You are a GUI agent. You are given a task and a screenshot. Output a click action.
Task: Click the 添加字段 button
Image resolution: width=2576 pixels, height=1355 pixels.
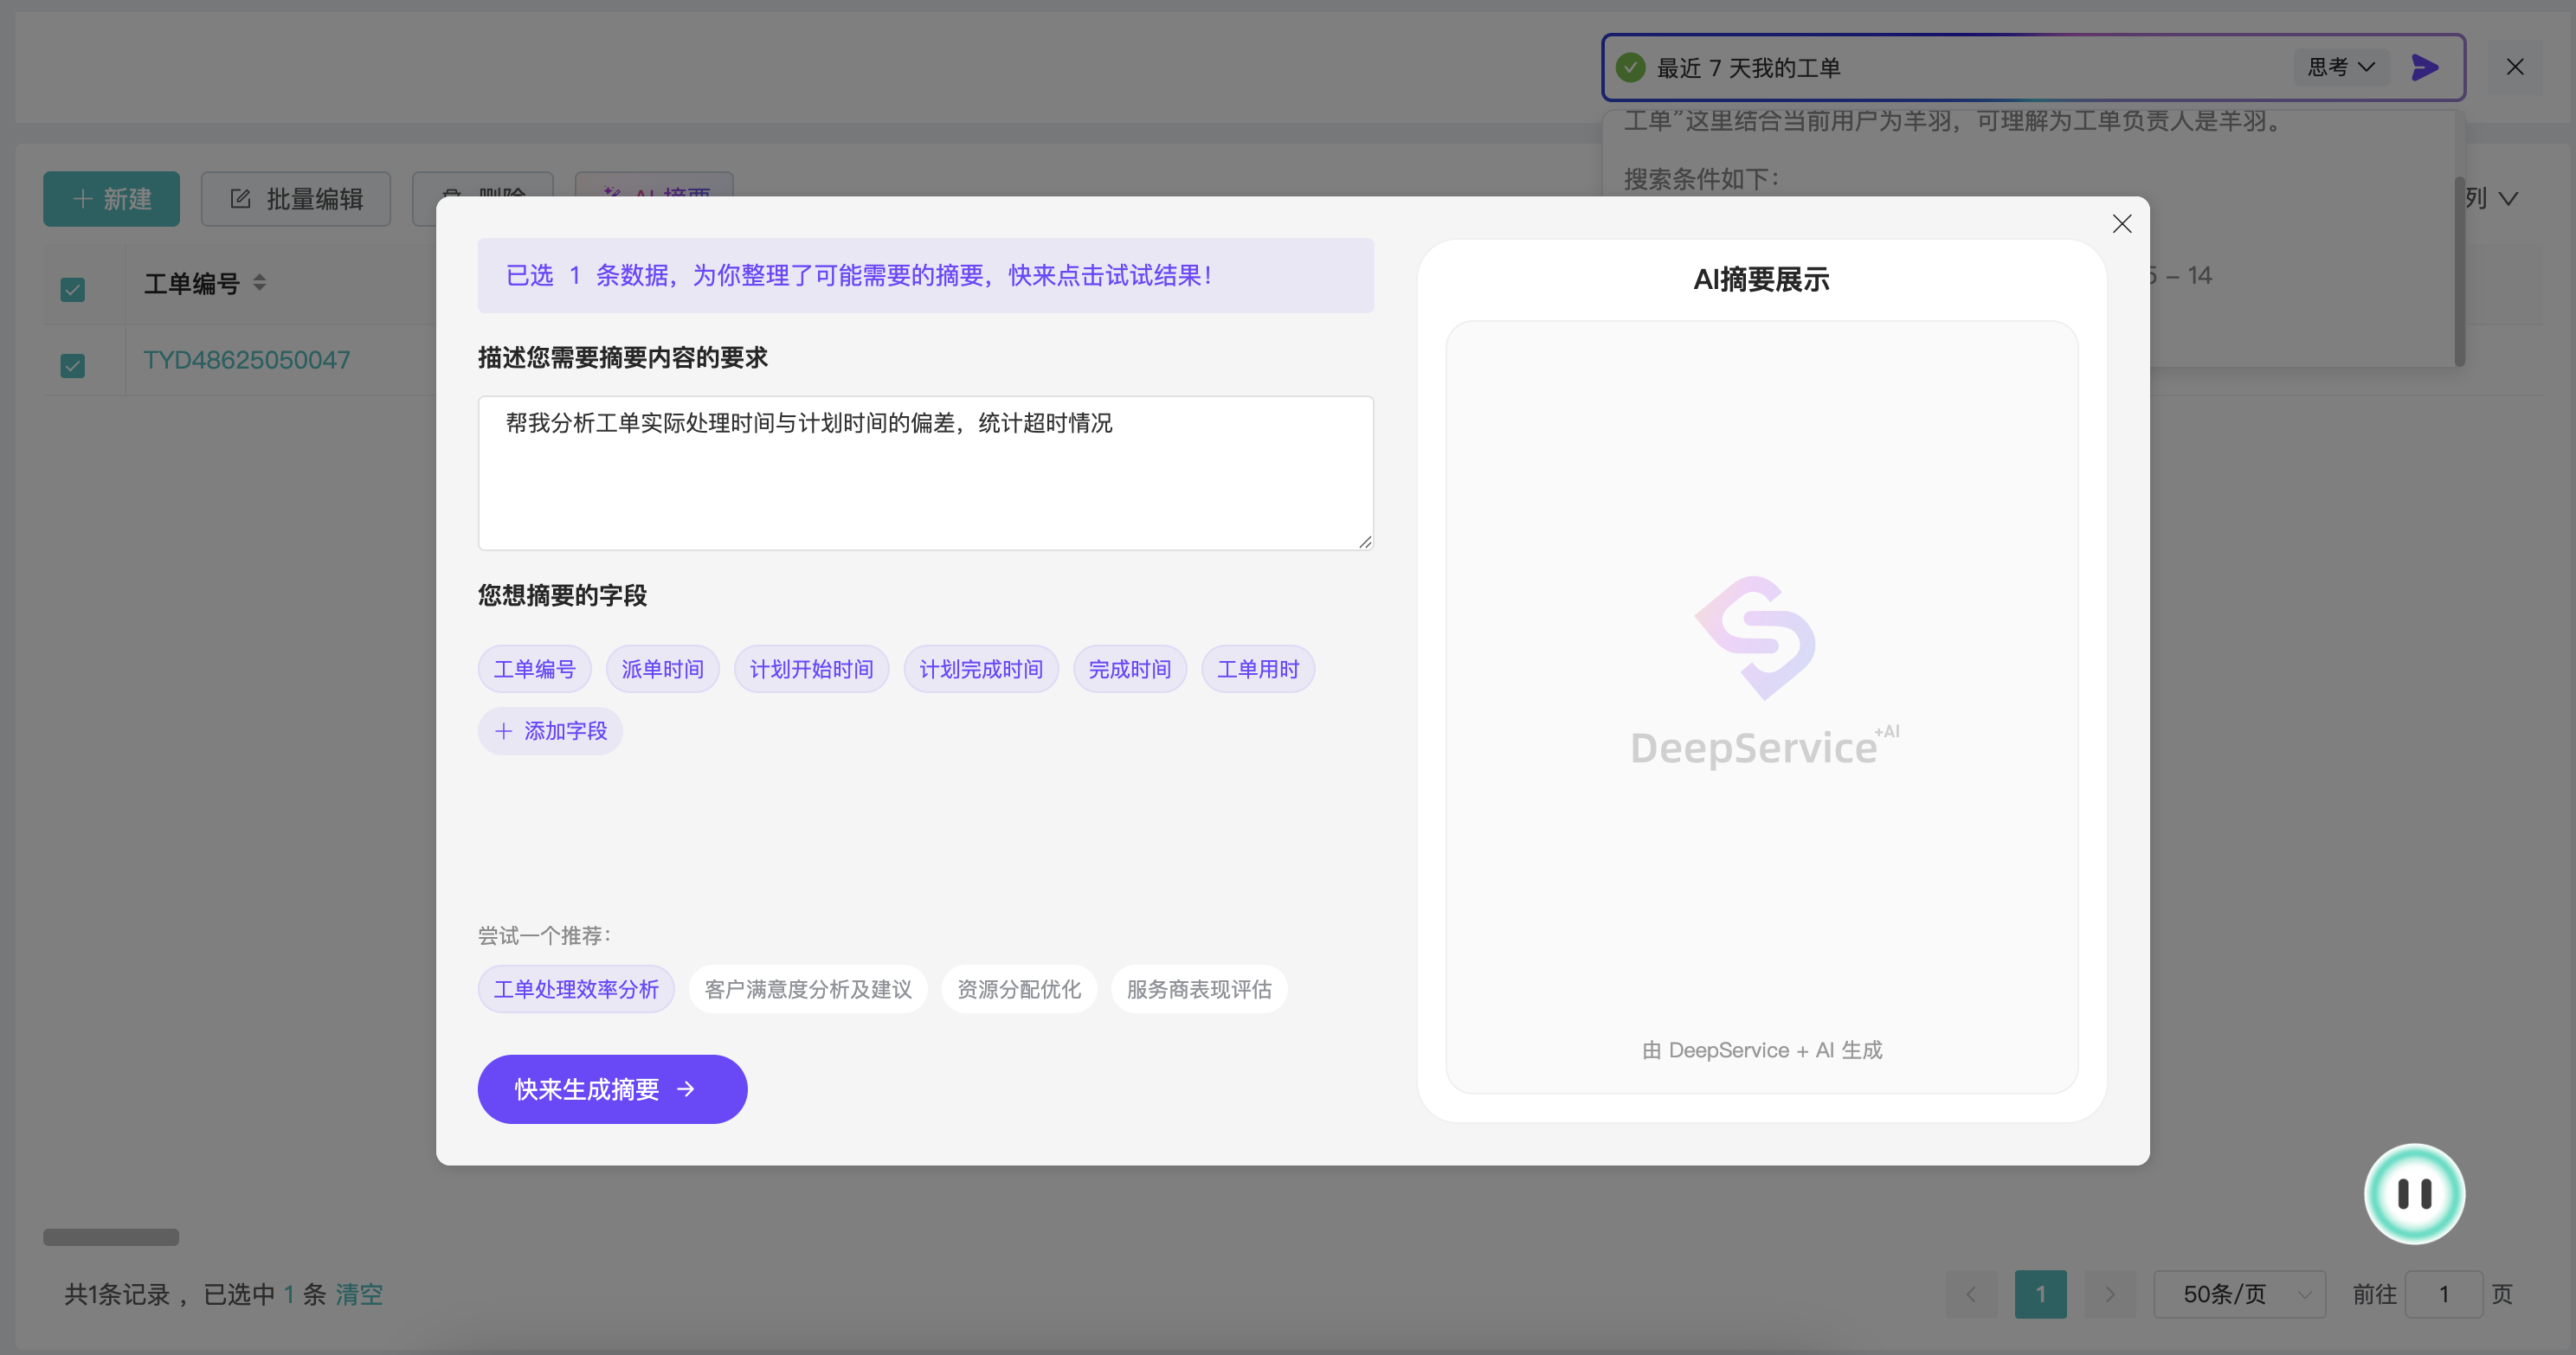pos(550,730)
